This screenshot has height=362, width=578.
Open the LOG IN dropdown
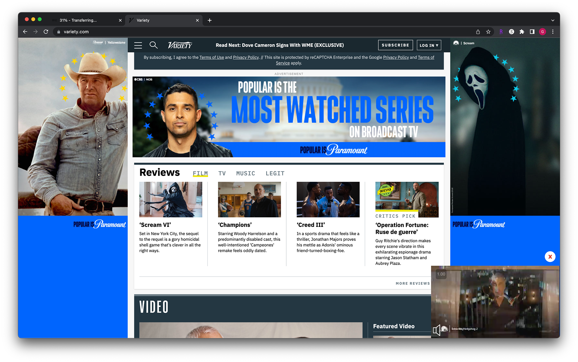429,45
